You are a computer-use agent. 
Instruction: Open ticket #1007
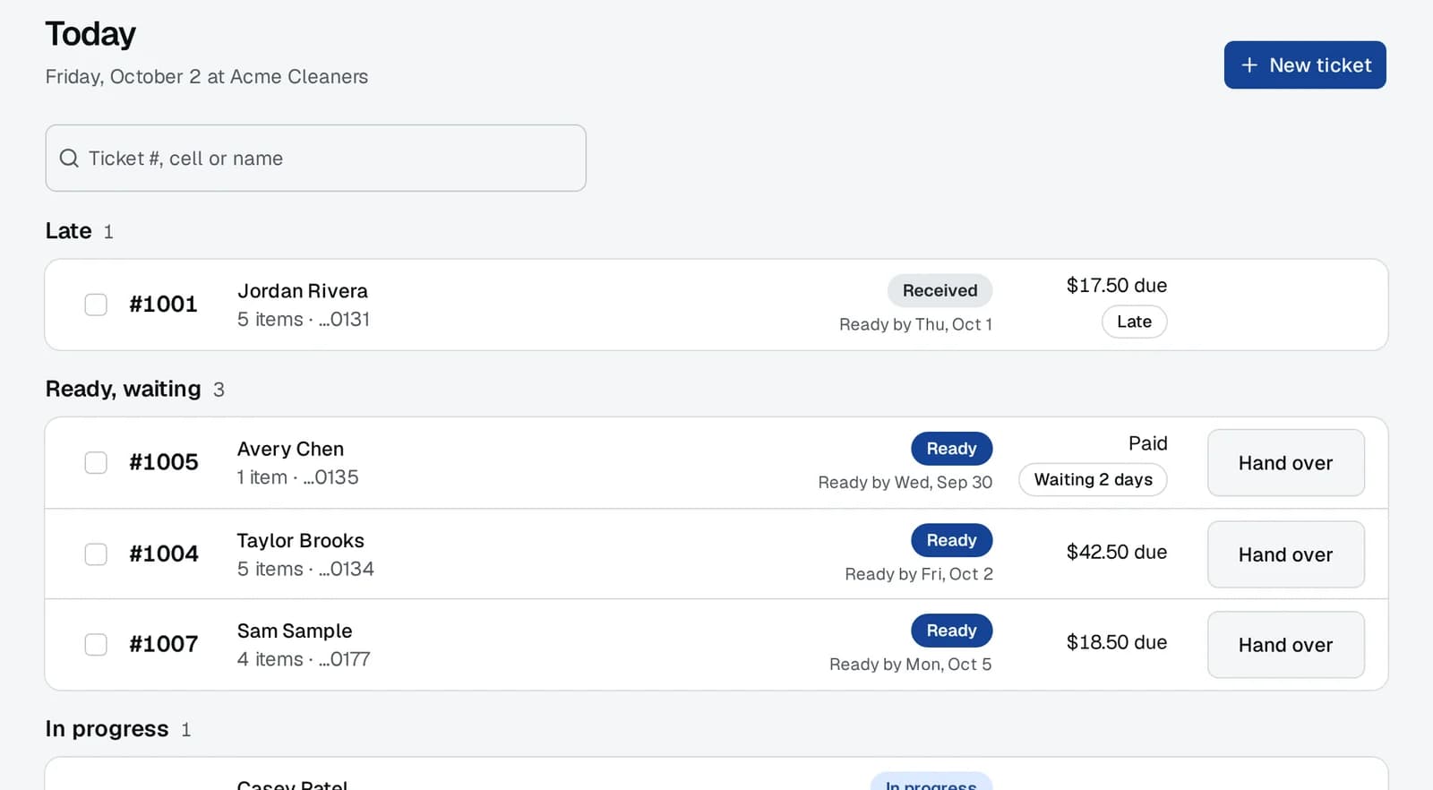(164, 645)
